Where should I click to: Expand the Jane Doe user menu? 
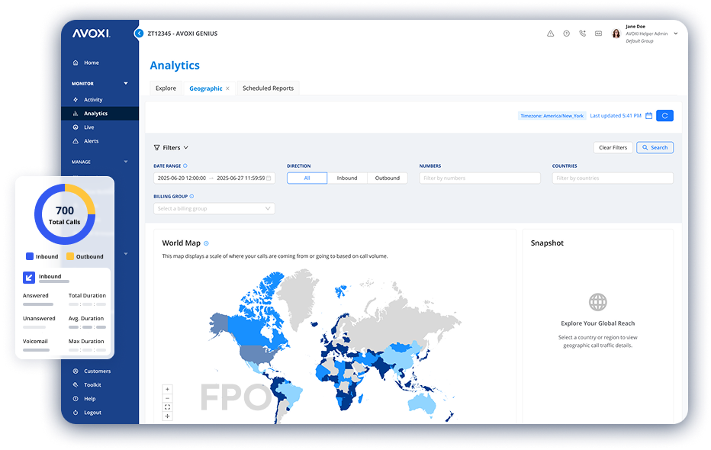(x=676, y=34)
